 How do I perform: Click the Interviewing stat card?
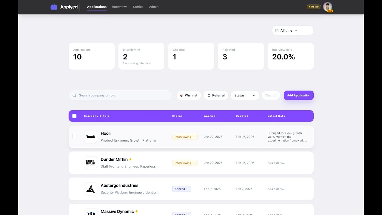(141, 56)
